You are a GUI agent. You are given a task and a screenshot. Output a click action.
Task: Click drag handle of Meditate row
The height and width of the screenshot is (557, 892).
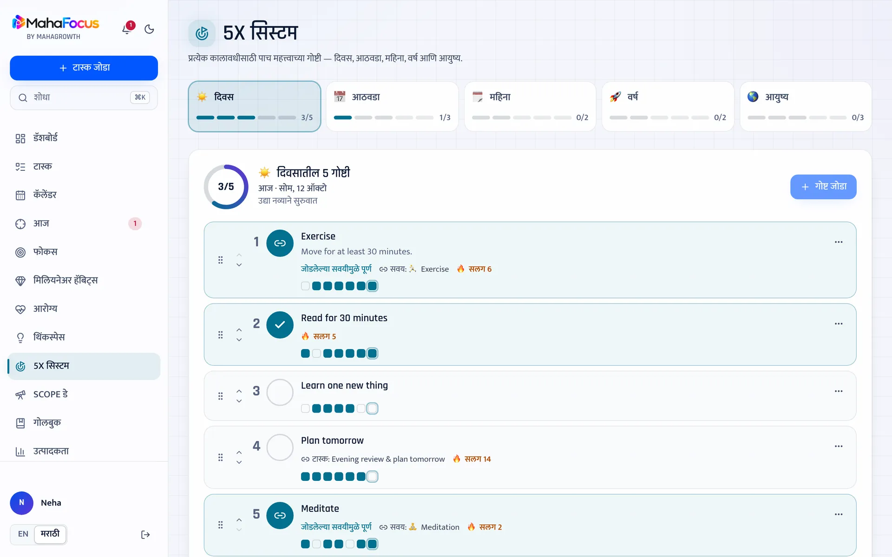click(221, 525)
